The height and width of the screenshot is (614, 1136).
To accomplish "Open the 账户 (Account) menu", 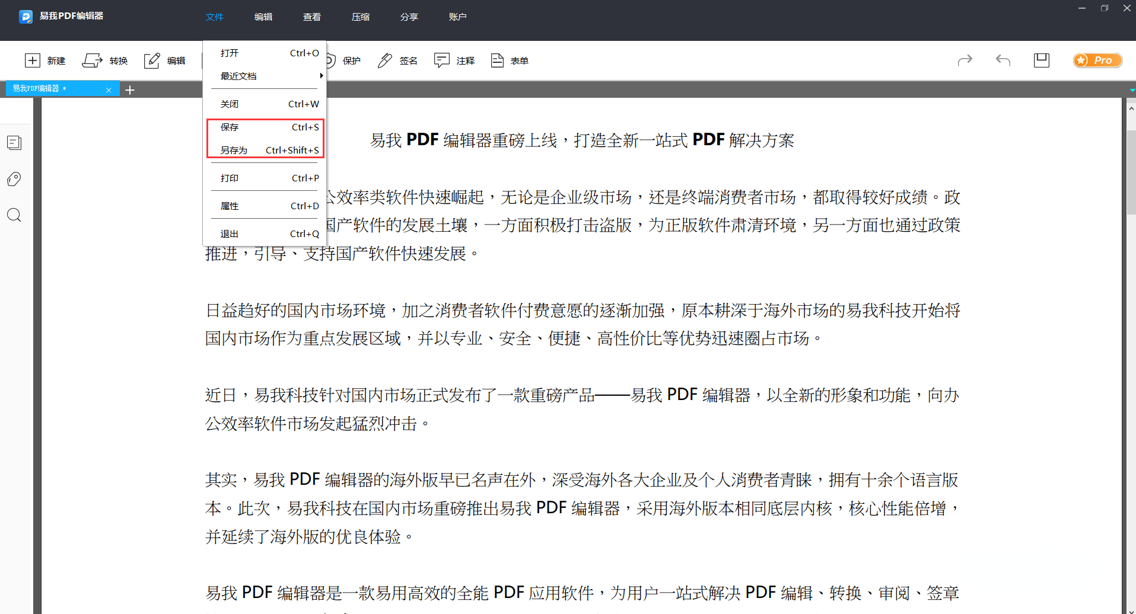I will [458, 17].
